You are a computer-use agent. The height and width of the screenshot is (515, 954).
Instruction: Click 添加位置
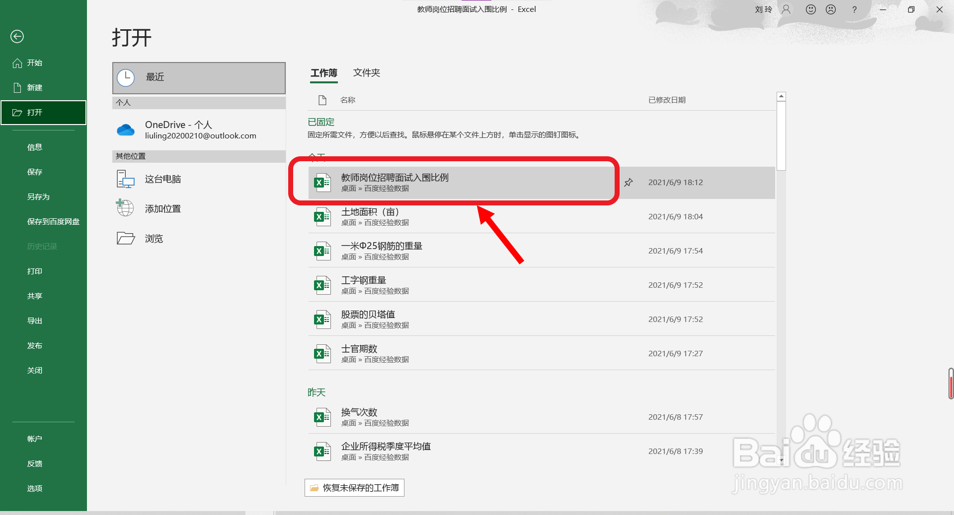(199, 209)
